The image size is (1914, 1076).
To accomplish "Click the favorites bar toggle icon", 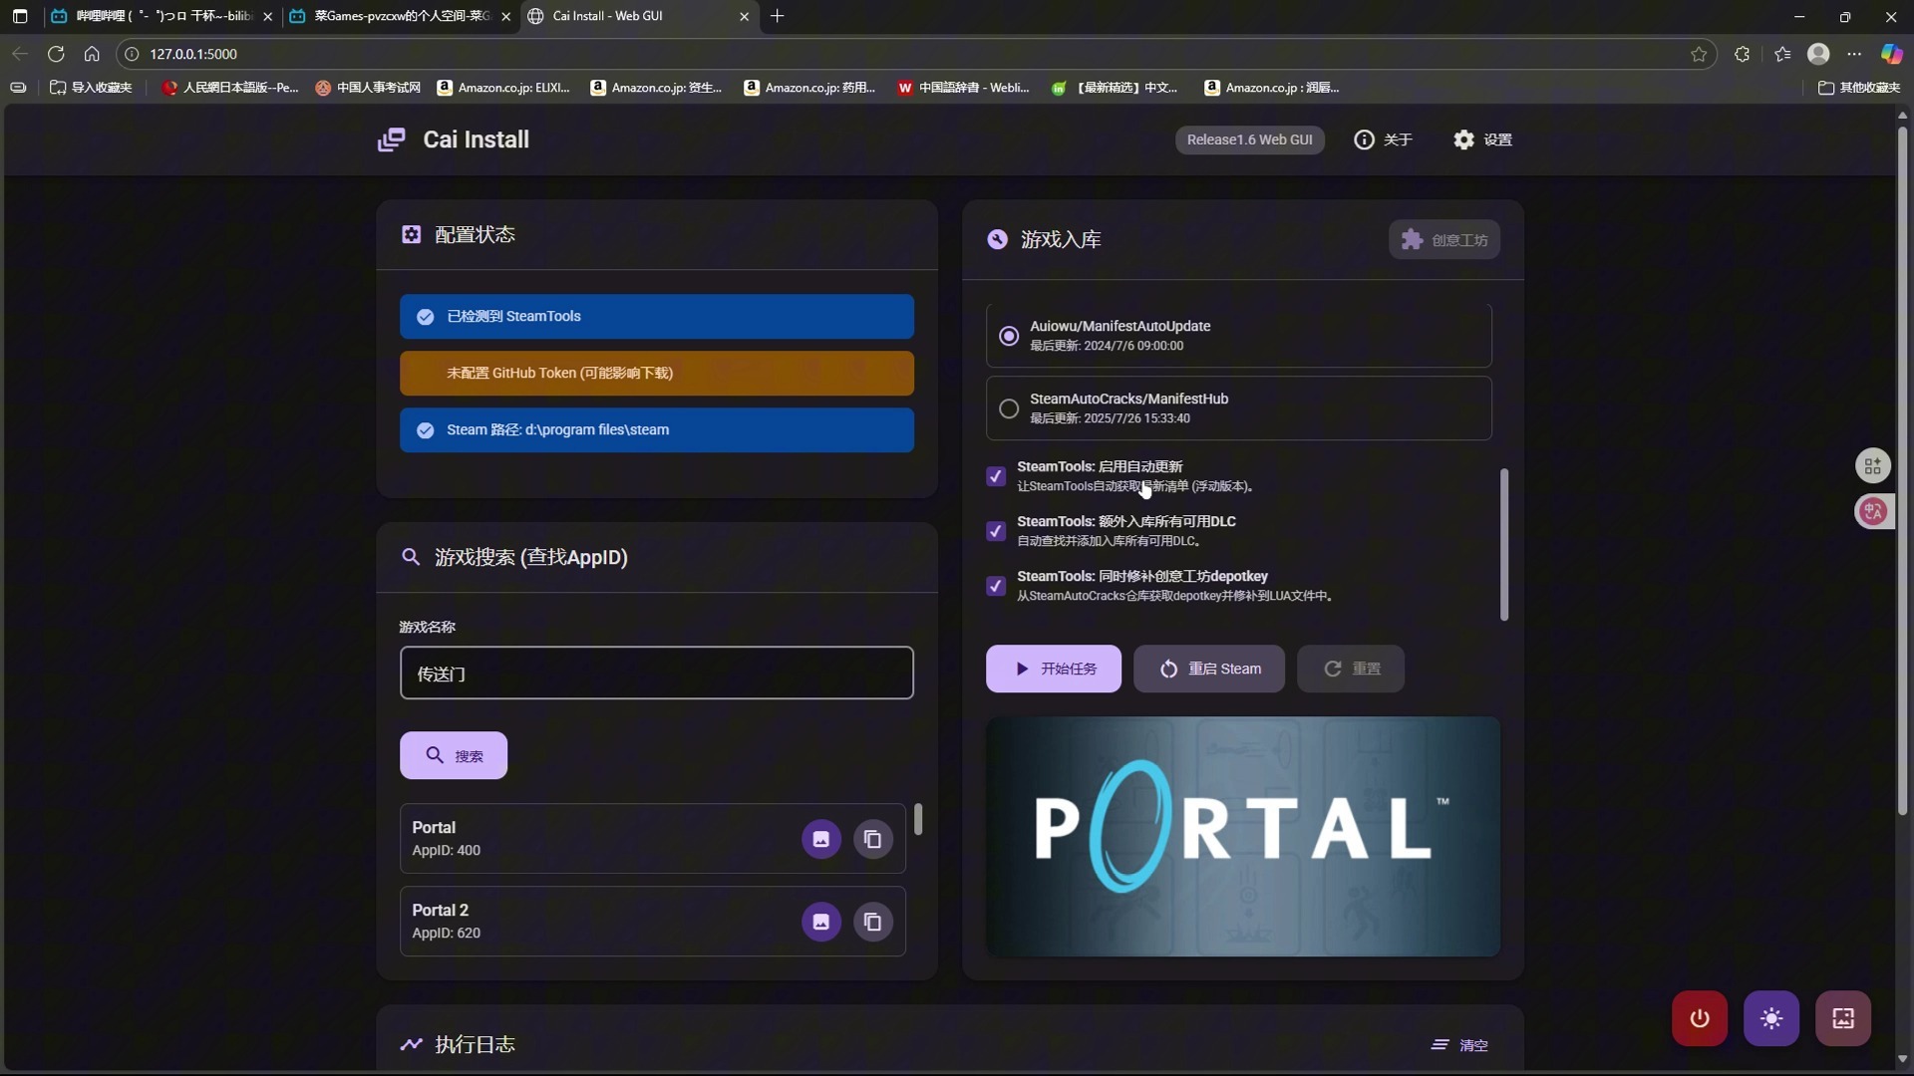I will pos(18,88).
